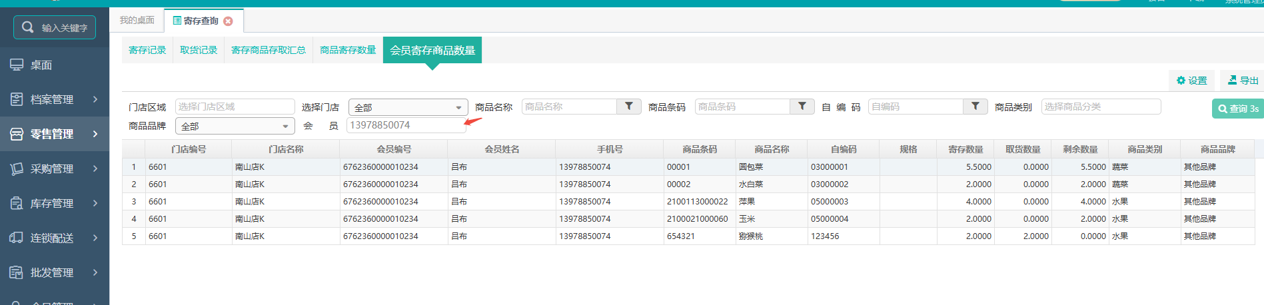The image size is (1264, 305).
Task: Click the 库存管理 sidebar icon
Action: pyautogui.click(x=17, y=203)
